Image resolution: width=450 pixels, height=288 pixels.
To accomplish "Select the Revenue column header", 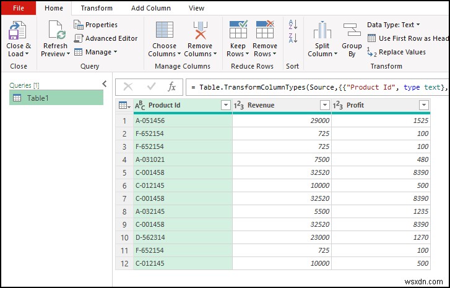I will point(282,106).
